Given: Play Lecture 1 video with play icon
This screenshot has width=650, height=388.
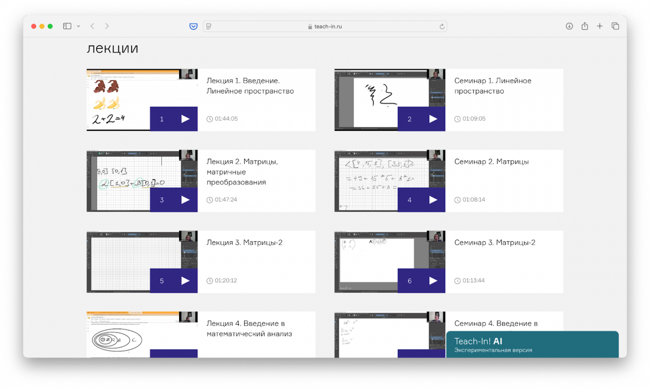Looking at the screenshot, I should tap(185, 119).
